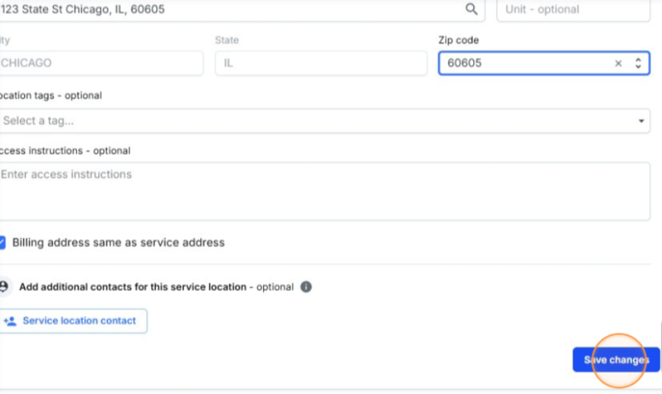Image resolution: width=662 pixels, height=394 pixels.
Task: Click the address search magnifier icon
Action: 471,9
